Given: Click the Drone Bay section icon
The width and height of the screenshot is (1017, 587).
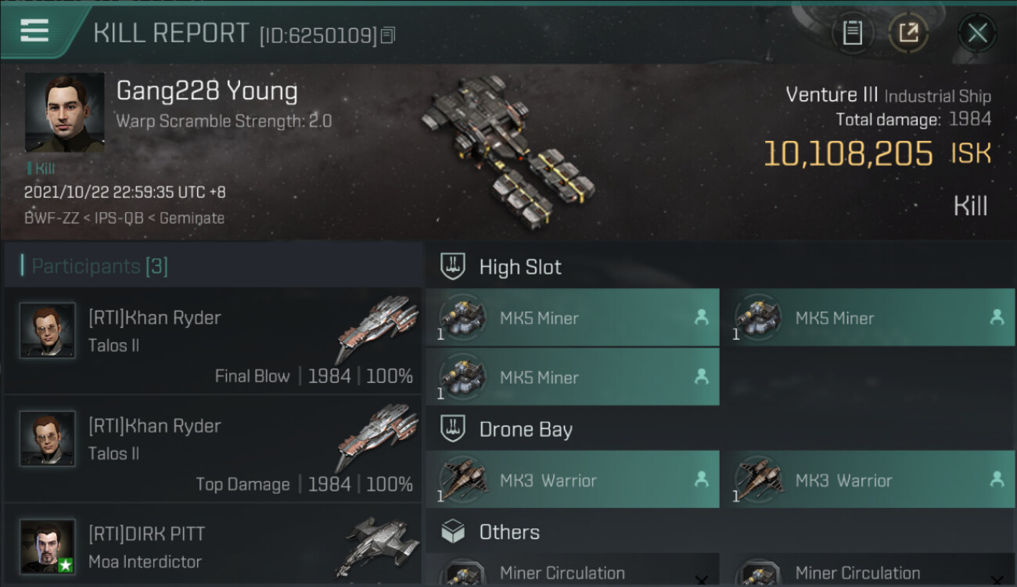Looking at the screenshot, I should pyautogui.click(x=453, y=430).
